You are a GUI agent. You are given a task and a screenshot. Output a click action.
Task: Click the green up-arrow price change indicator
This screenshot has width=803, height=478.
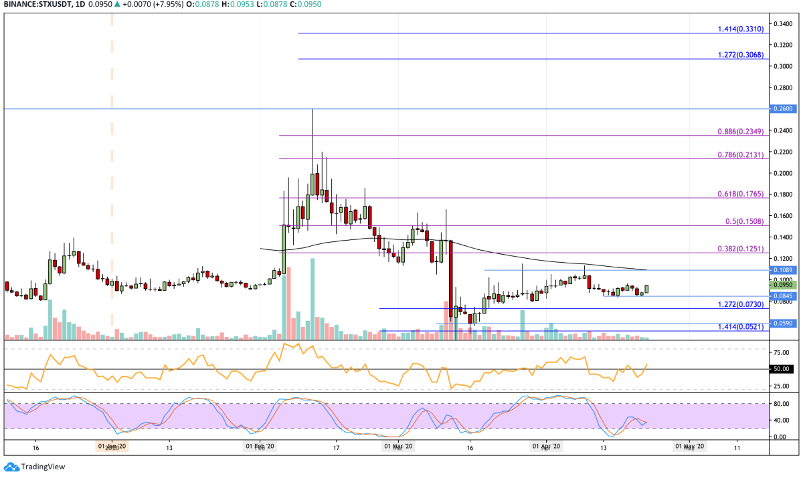pos(116,5)
